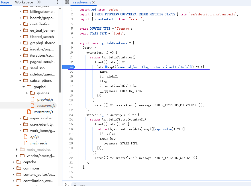
Task: Expand the iterations/co... folder arrow
Action: click(x=20, y=55)
